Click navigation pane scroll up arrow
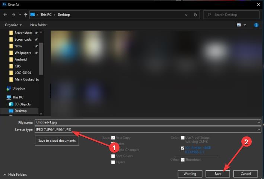 (x=41, y=32)
